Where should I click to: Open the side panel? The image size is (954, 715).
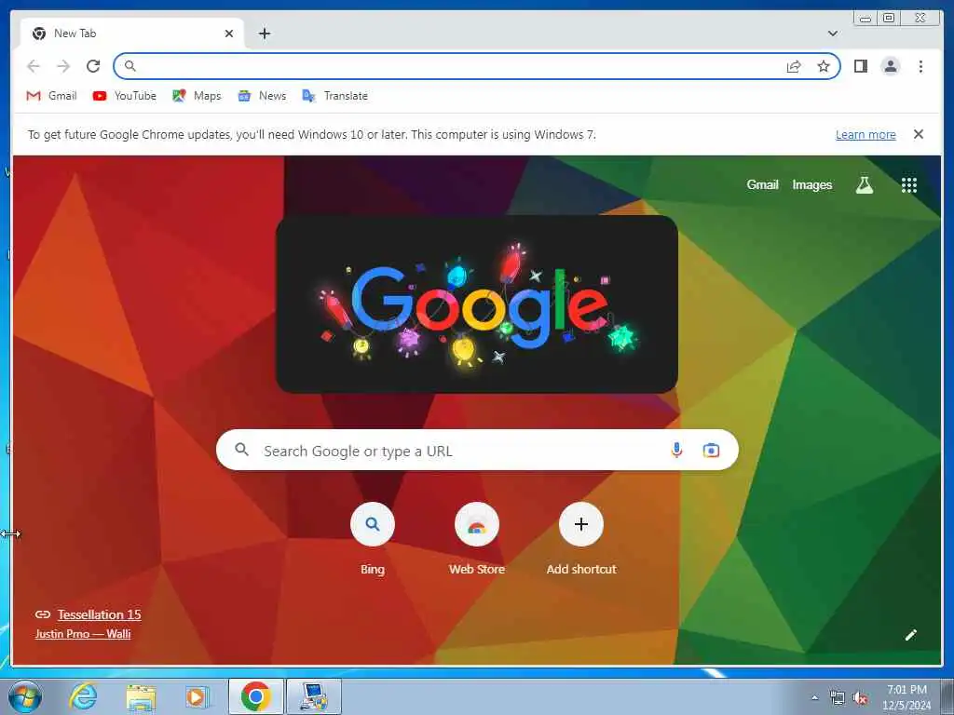[860, 66]
